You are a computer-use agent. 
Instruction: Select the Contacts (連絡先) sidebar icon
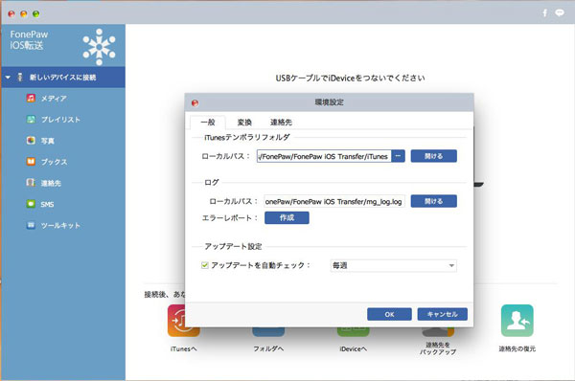[x=31, y=183]
